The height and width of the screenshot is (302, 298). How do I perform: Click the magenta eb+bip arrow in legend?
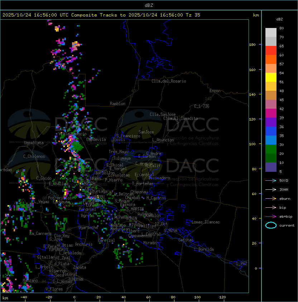(271, 217)
